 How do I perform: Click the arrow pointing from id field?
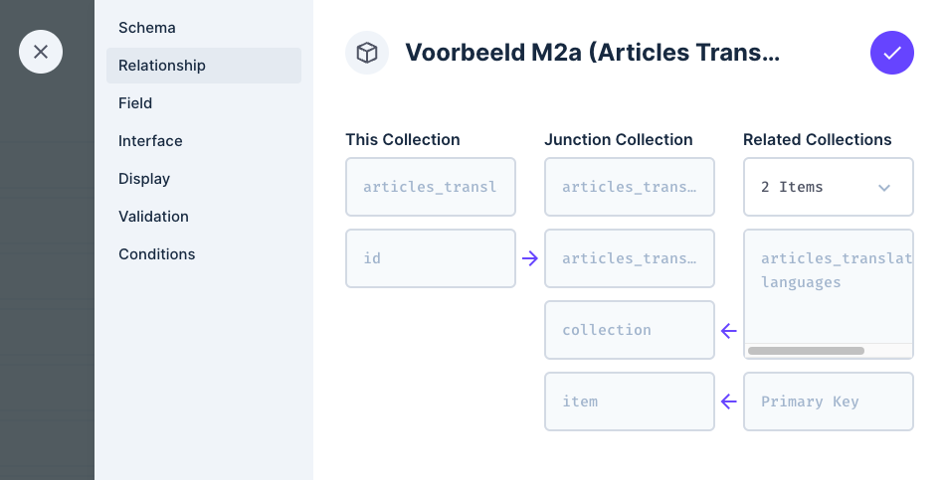click(x=530, y=258)
